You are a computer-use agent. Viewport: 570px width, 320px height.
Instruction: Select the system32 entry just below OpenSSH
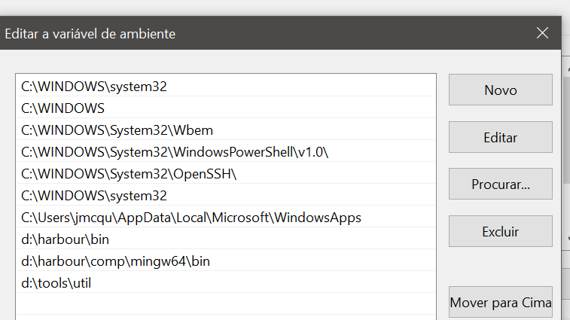click(x=94, y=196)
